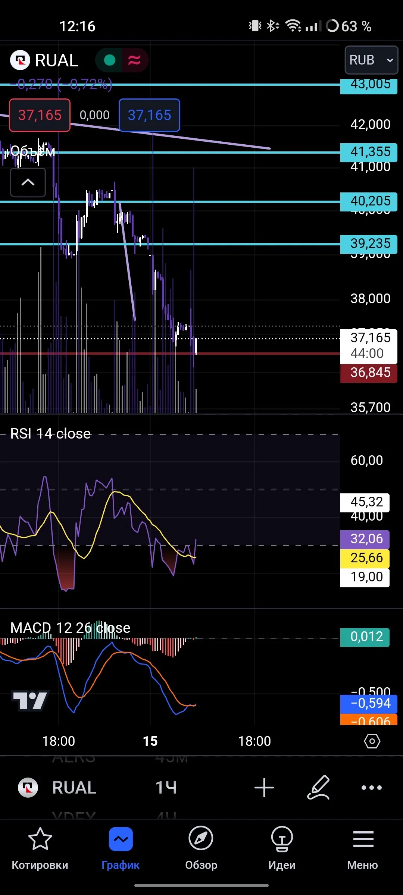Switch to the Идеи tab
403x895 pixels.
coord(282,848)
